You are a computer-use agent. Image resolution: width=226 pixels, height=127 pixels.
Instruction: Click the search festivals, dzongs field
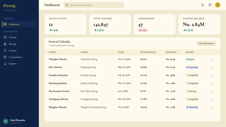click(94, 5)
